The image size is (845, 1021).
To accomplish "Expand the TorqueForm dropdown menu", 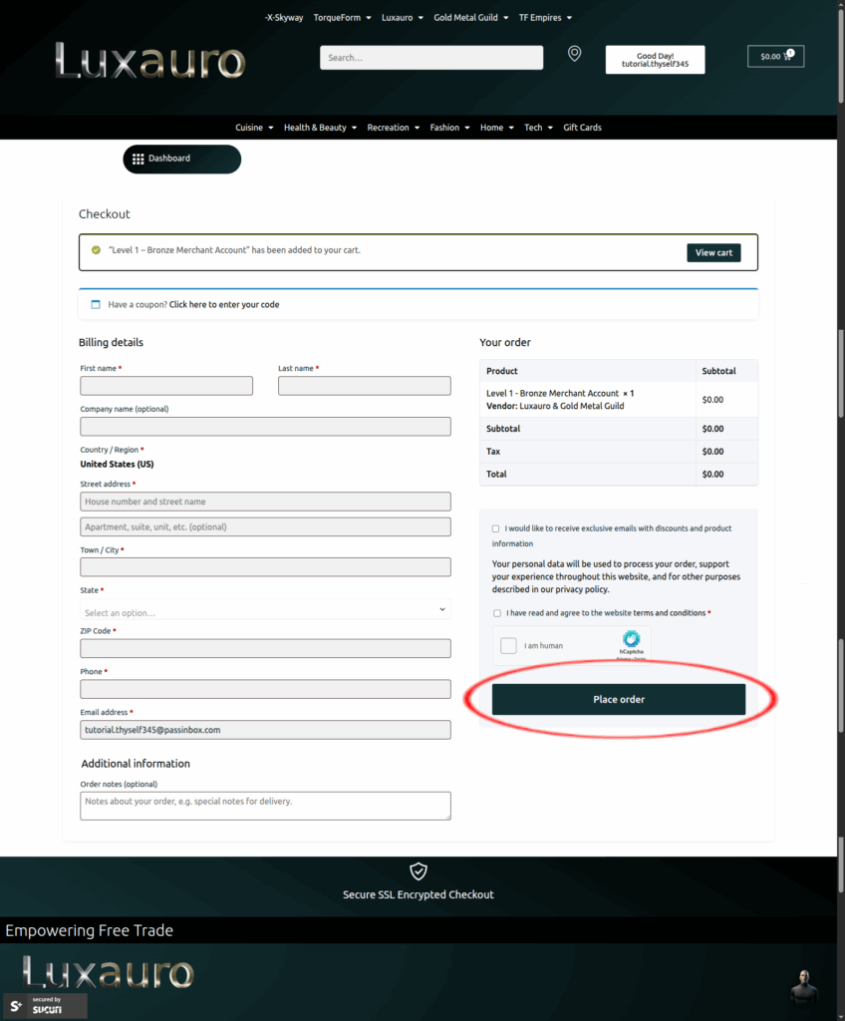I will 342,18.
